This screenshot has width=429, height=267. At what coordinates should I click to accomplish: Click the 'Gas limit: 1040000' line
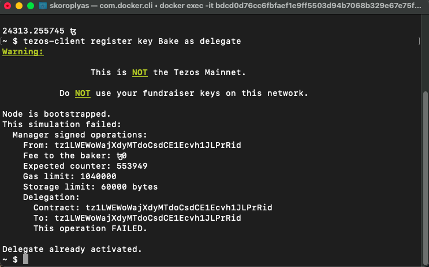pos(70,176)
